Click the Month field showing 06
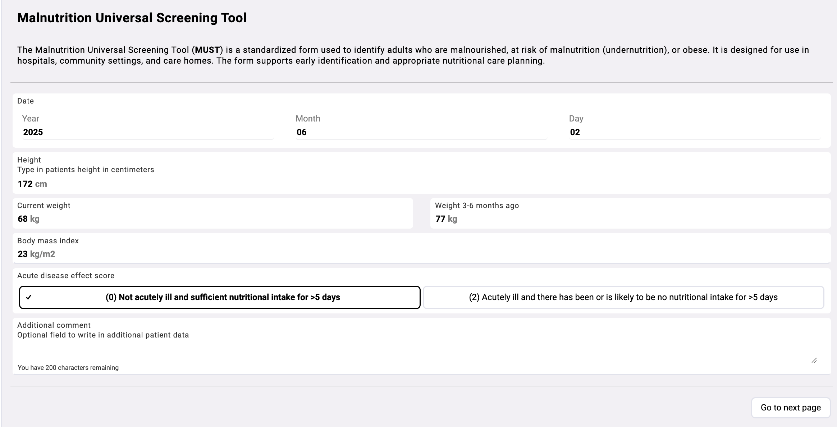 pyautogui.click(x=421, y=132)
